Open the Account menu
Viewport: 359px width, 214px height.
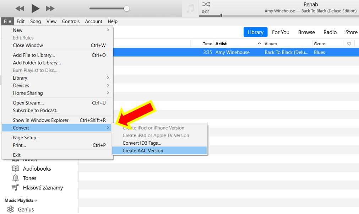(x=94, y=21)
